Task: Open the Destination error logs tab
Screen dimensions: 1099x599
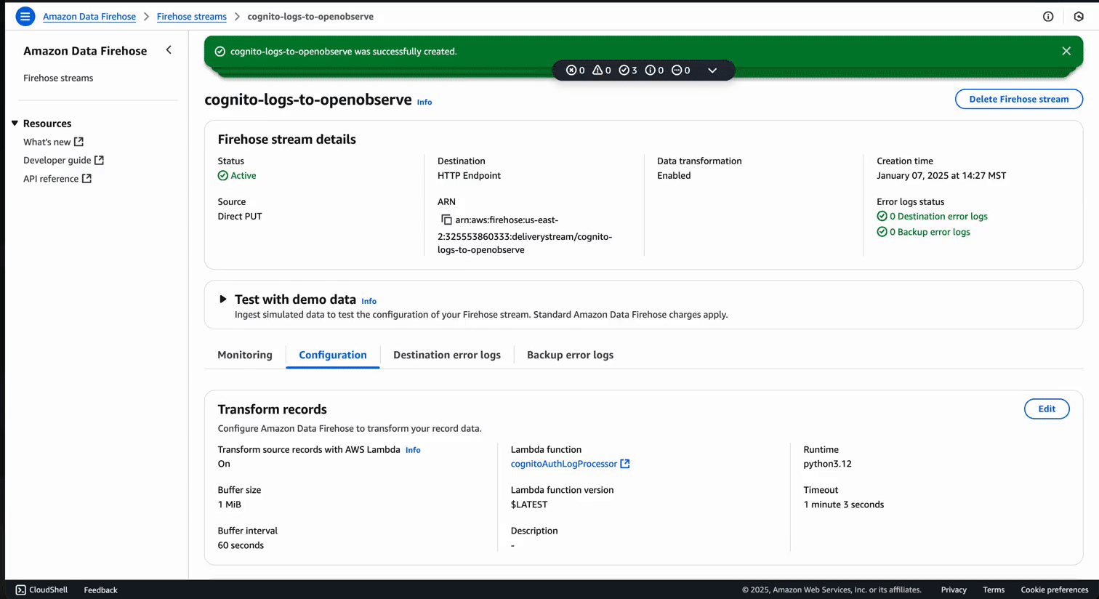Action: click(x=447, y=355)
